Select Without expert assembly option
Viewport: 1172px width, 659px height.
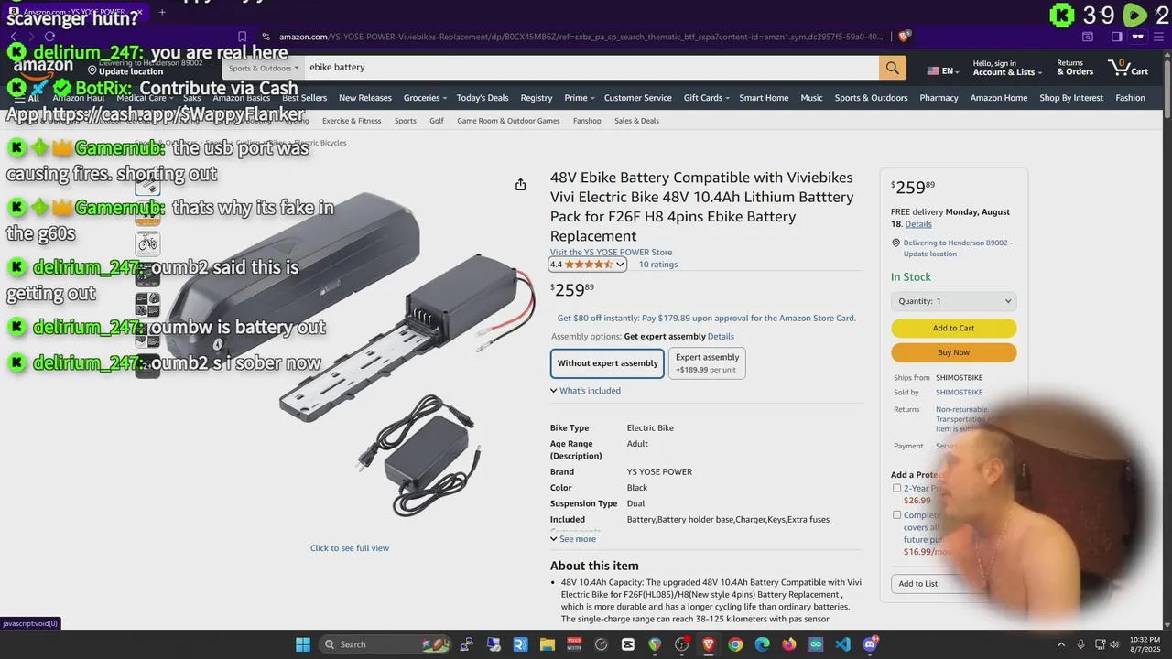[607, 363]
